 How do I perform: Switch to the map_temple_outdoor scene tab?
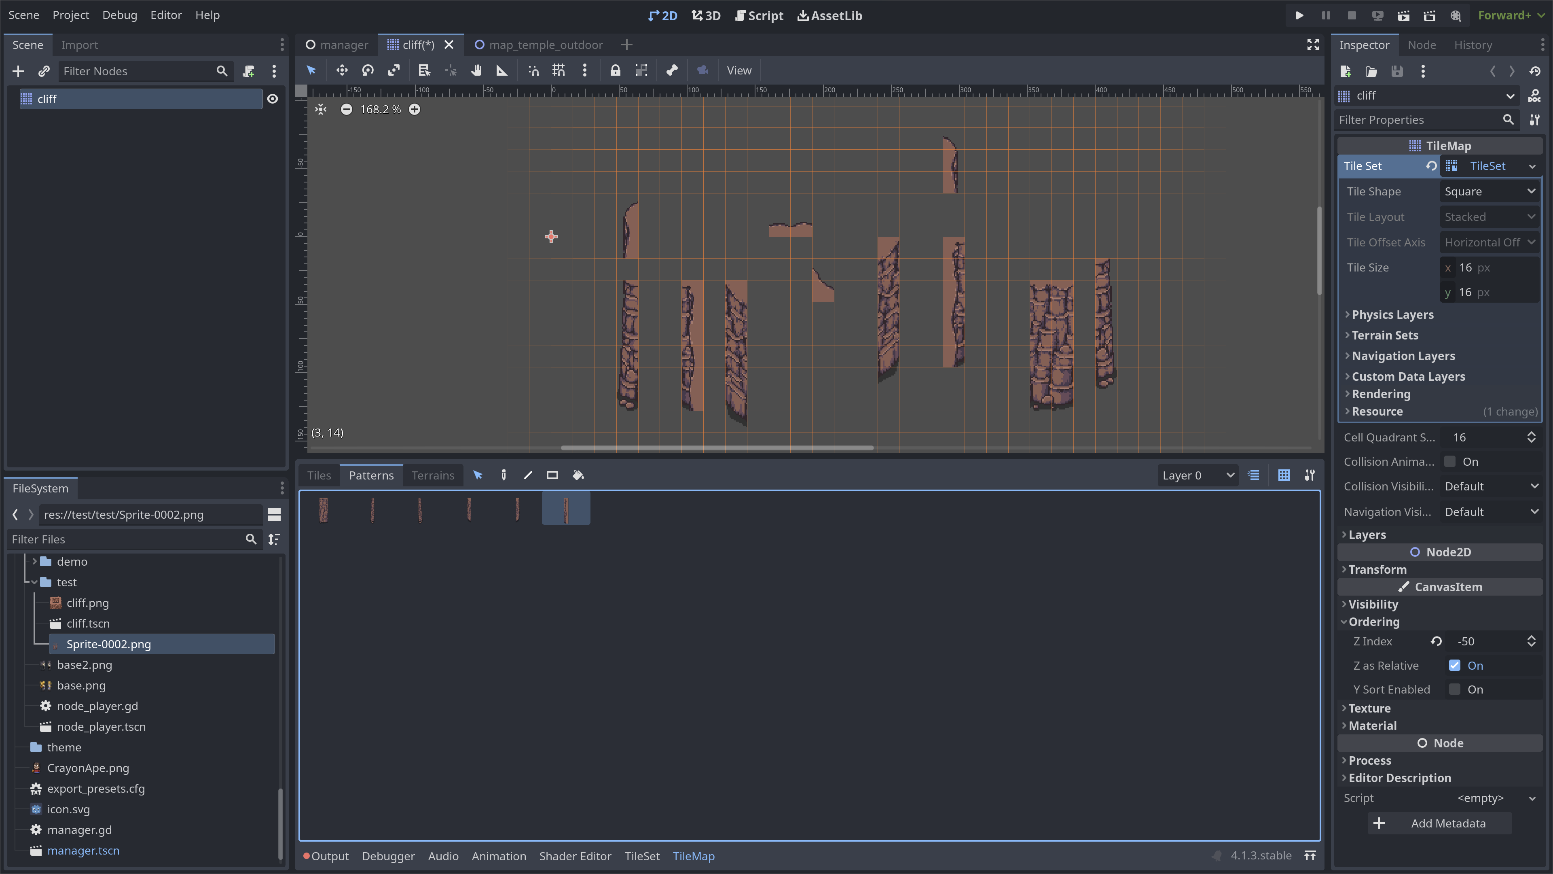point(546,44)
